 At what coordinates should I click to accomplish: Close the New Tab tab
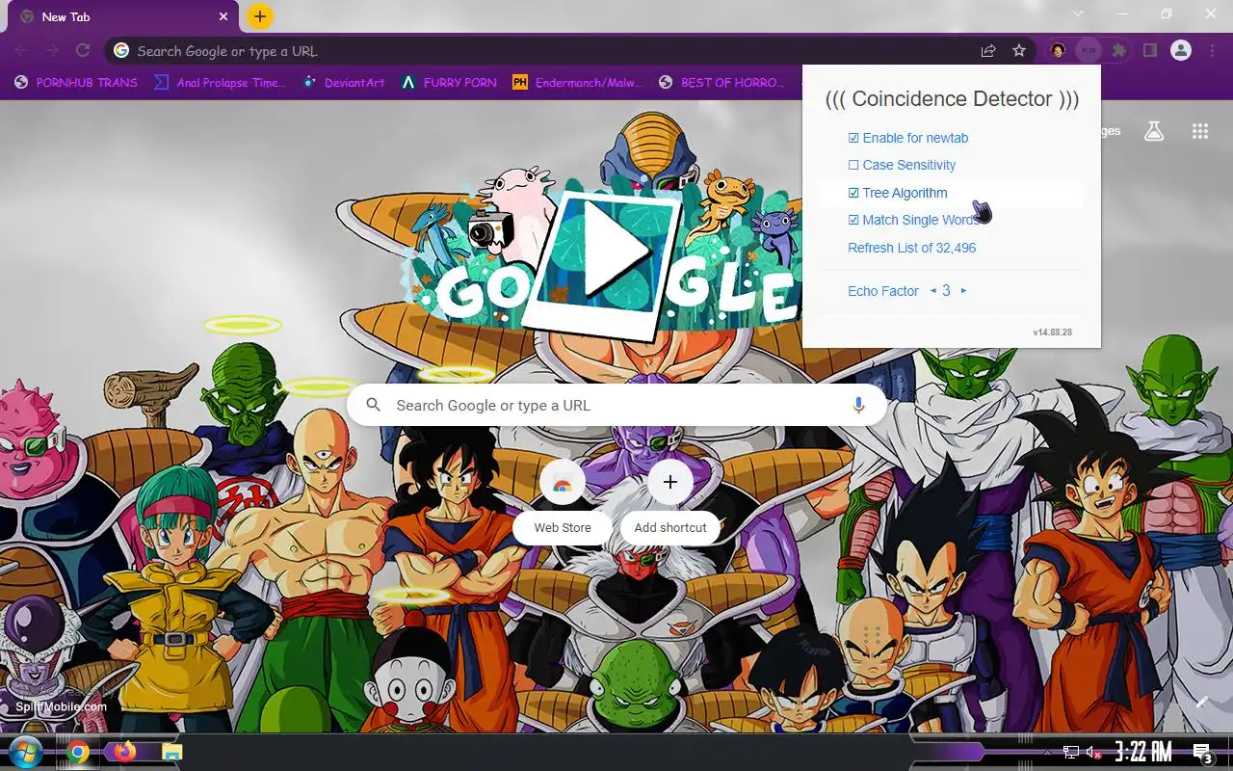223,16
